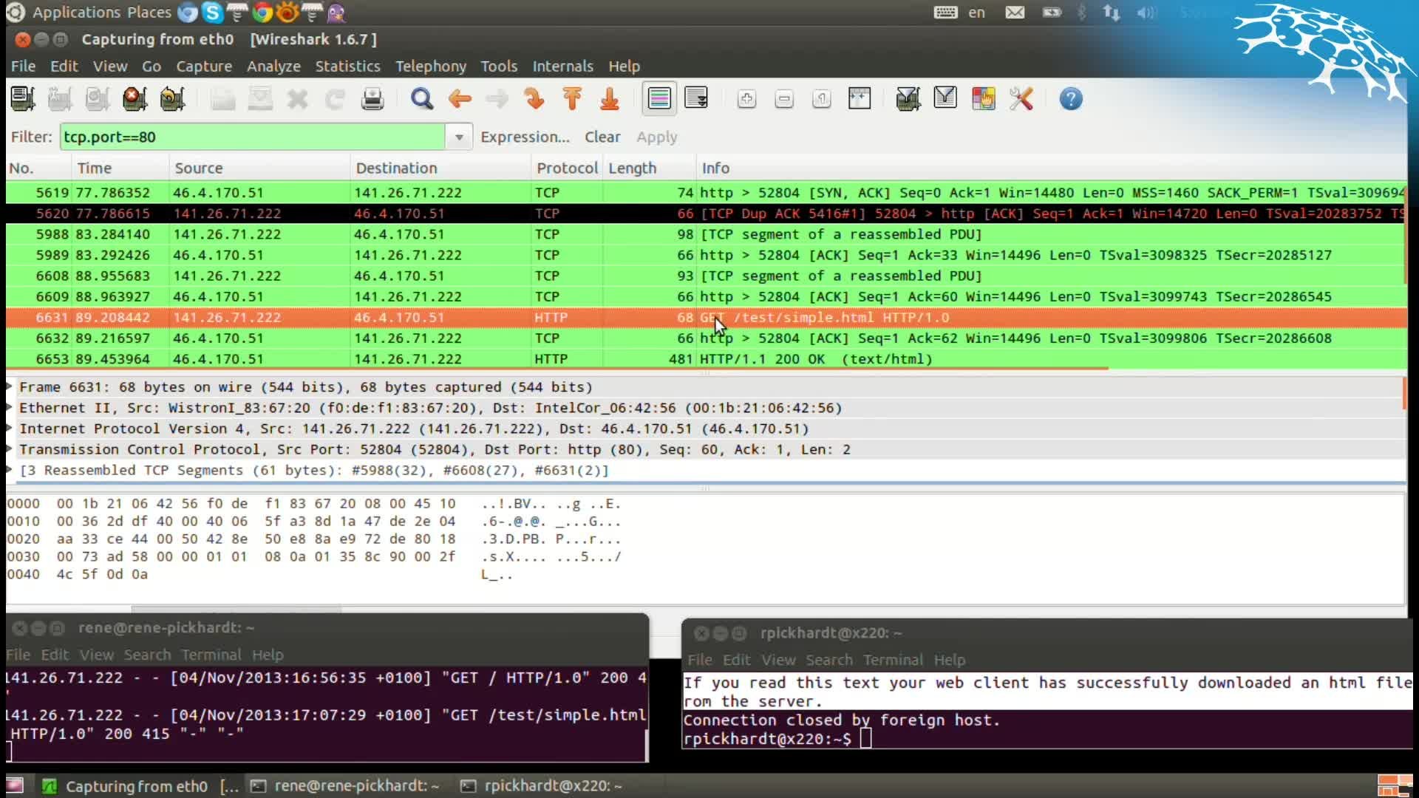Stop the running live capture
This screenshot has height=798, width=1419.
pyautogui.click(x=135, y=98)
